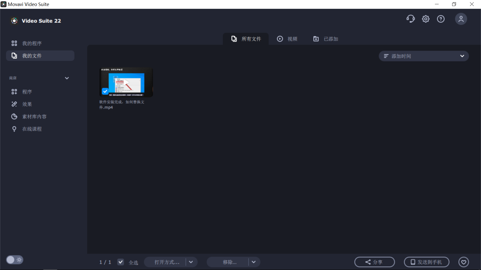
Task: Open 在线课程 in the sidebar
Action: [40, 129]
